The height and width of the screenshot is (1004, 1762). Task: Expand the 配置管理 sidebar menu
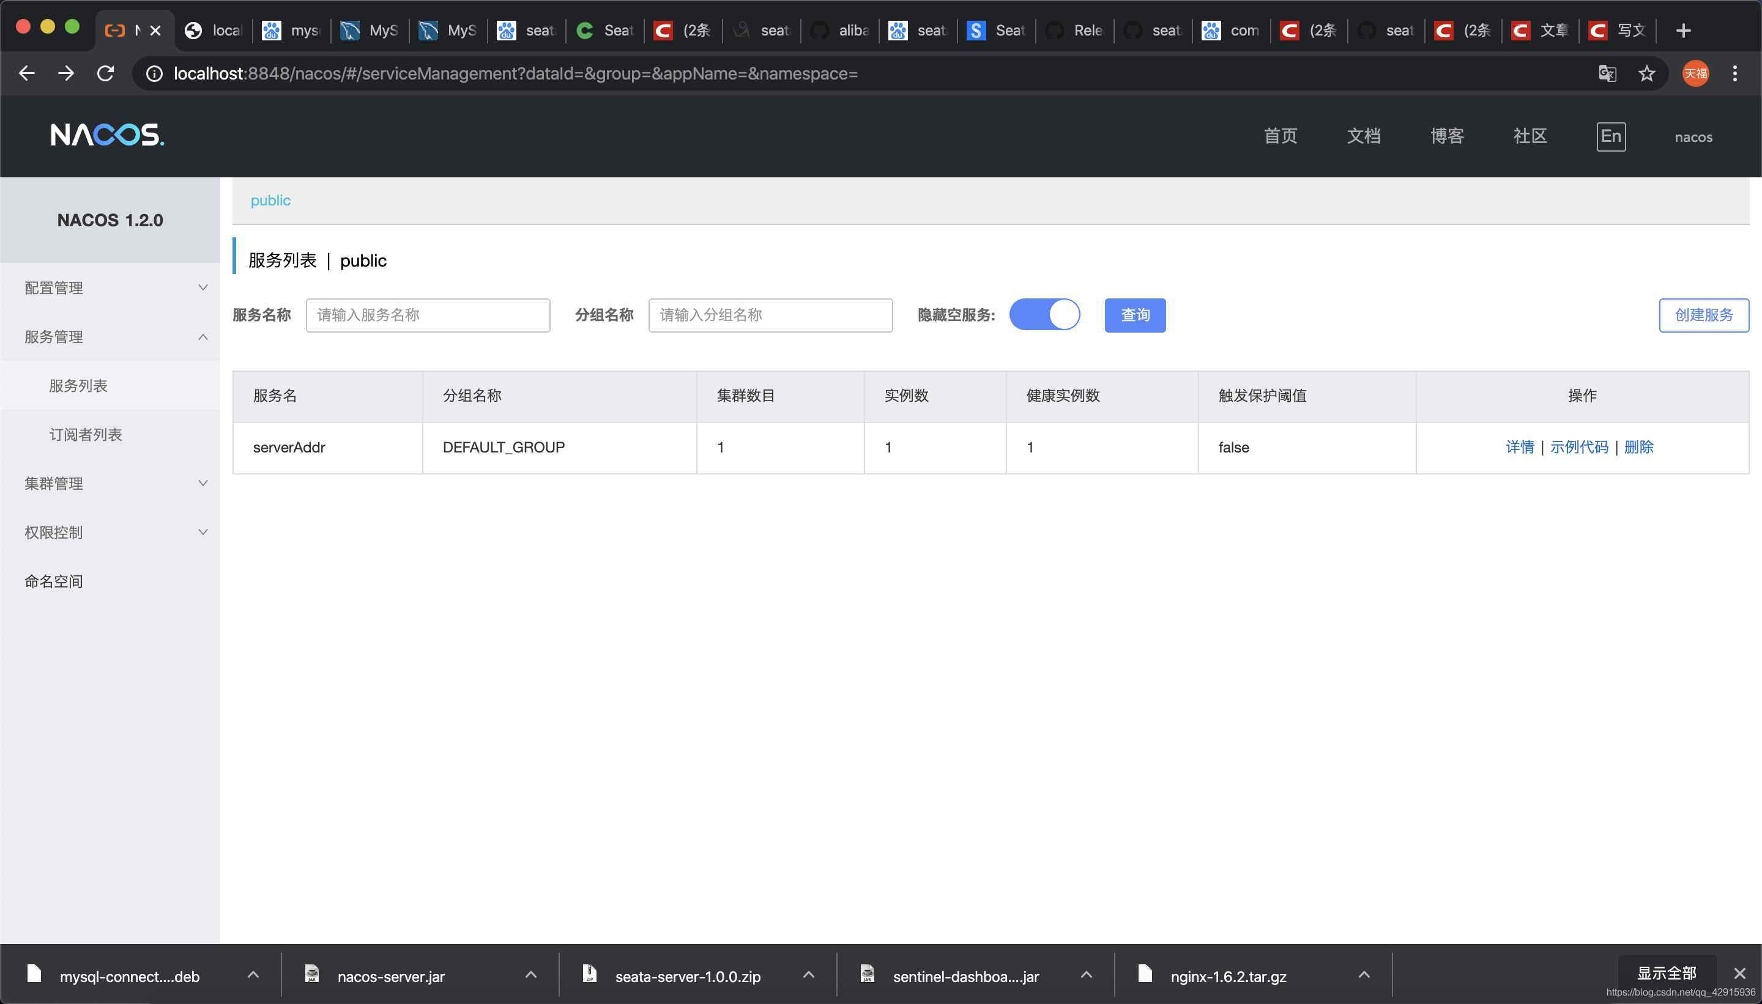tap(110, 287)
